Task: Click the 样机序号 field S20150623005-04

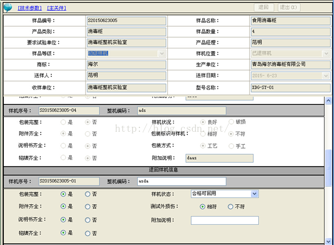Action: pos(69,111)
